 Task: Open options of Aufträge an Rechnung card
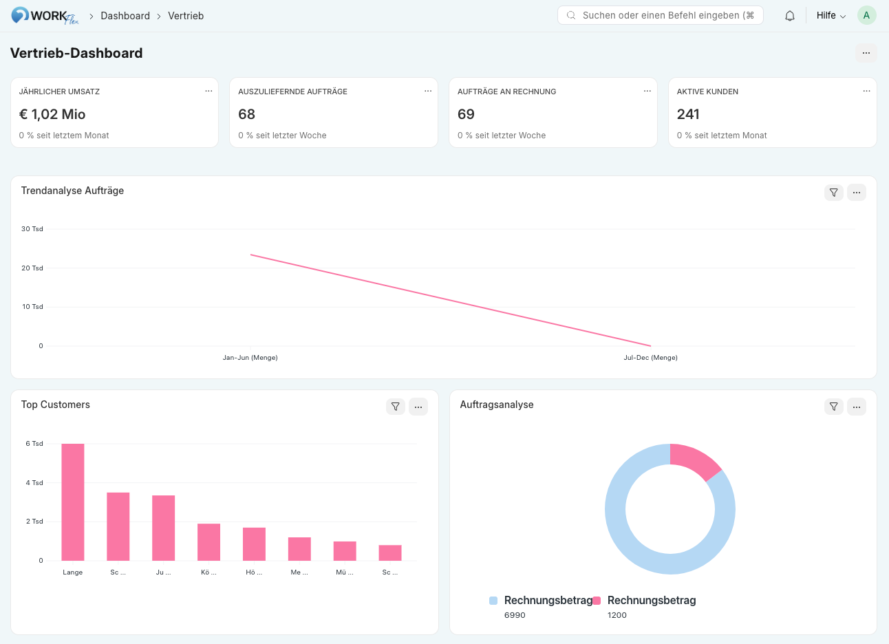[647, 91]
